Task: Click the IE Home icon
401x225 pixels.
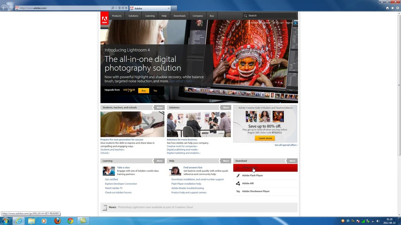Action: [387, 8]
